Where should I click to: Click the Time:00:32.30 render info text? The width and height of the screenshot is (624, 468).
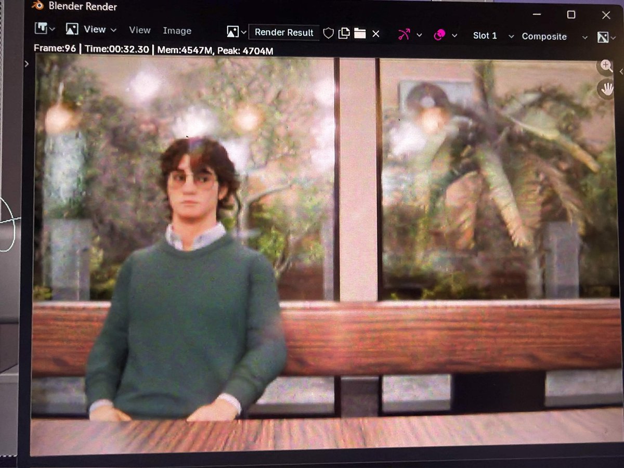116,49
